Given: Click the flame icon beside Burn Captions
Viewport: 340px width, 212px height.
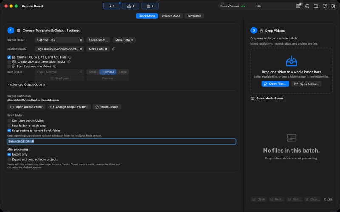Looking at the screenshot, I should pyautogui.click(x=14, y=67).
